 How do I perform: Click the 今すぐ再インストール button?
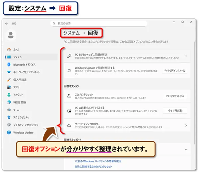175,71
